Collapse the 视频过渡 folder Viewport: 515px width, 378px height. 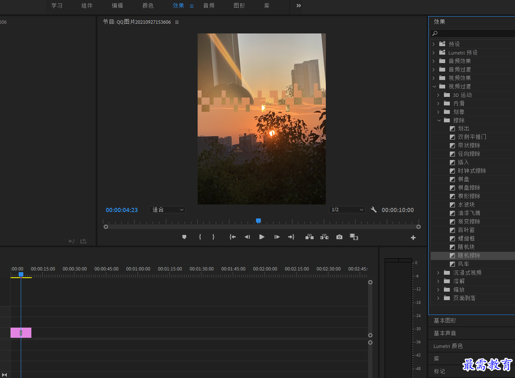(x=433, y=86)
